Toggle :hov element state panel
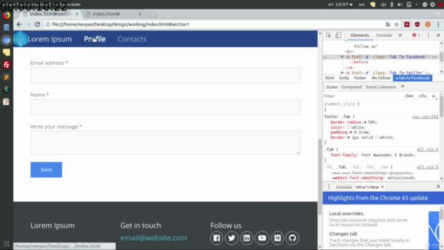444x250 pixels. [409, 96]
